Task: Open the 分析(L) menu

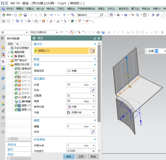Action: pos(111,9)
